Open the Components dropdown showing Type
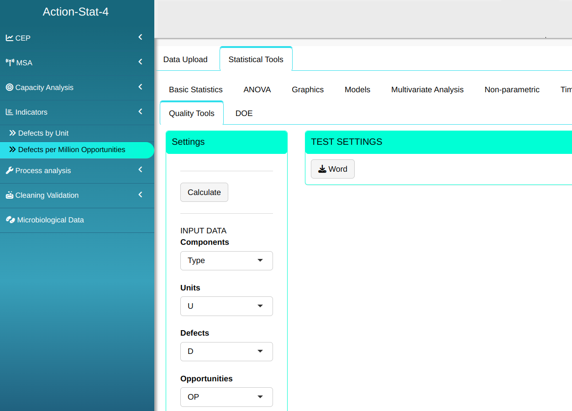The width and height of the screenshot is (572, 411). click(226, 261)
